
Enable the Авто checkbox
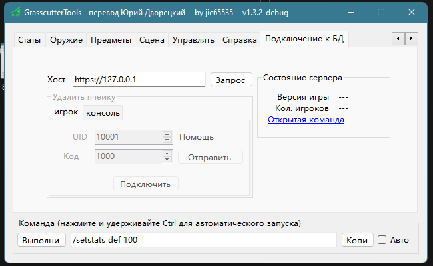click(382, 240)
